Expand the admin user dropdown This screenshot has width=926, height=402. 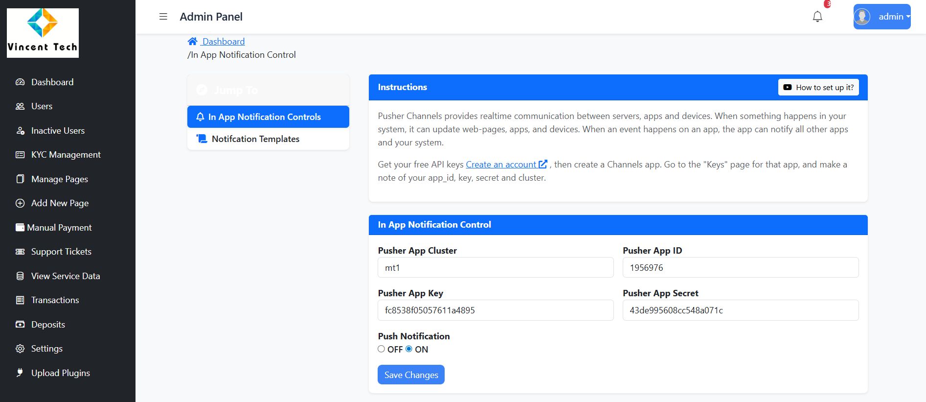pyautogui.click(x=882, y=17)
